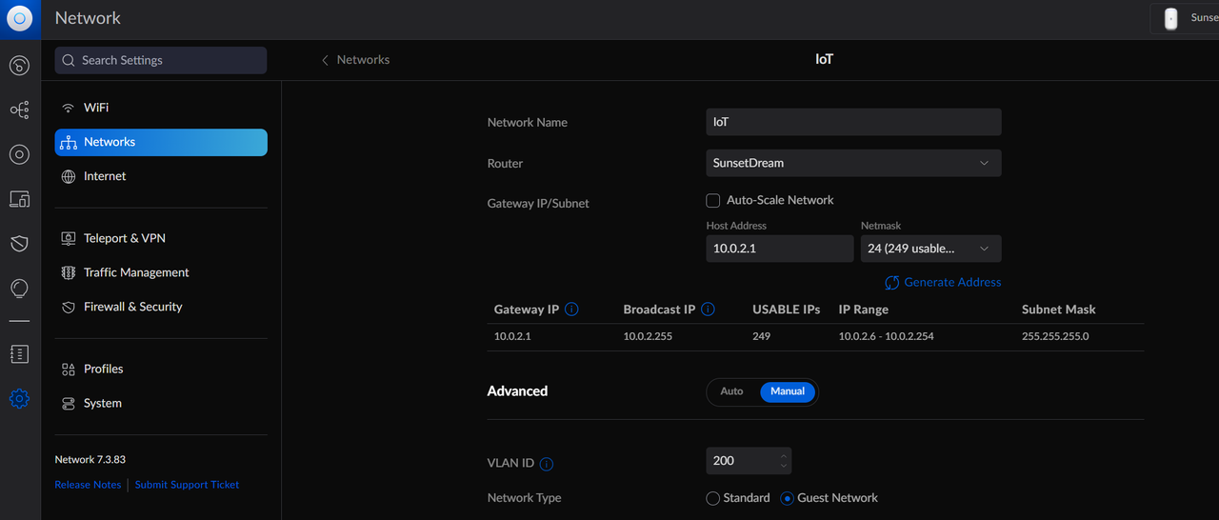1219x520 pixels.
Task: Open the System Log list icon
Action: point(19,354)
